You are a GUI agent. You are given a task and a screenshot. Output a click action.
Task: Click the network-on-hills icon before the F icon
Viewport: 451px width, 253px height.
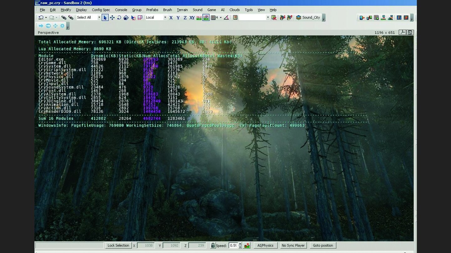tap(391, 17)
